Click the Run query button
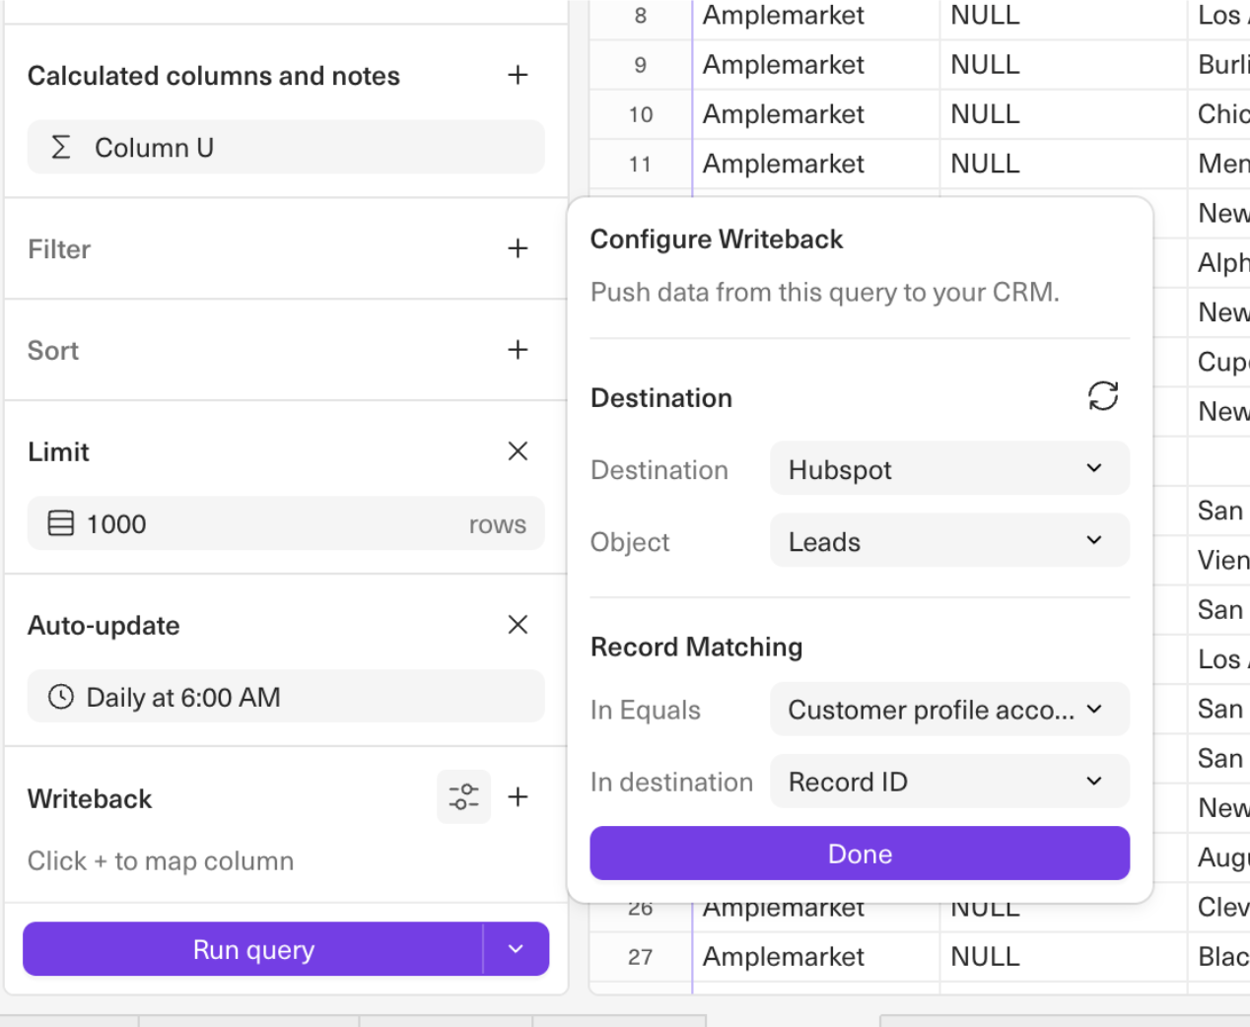The height and width of the screenshot is (1027, 1250). 253,949
